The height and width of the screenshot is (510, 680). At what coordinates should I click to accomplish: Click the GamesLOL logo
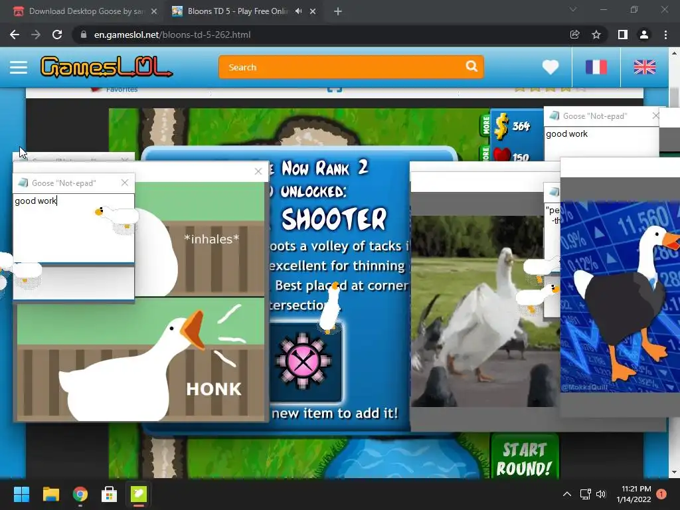106,67
